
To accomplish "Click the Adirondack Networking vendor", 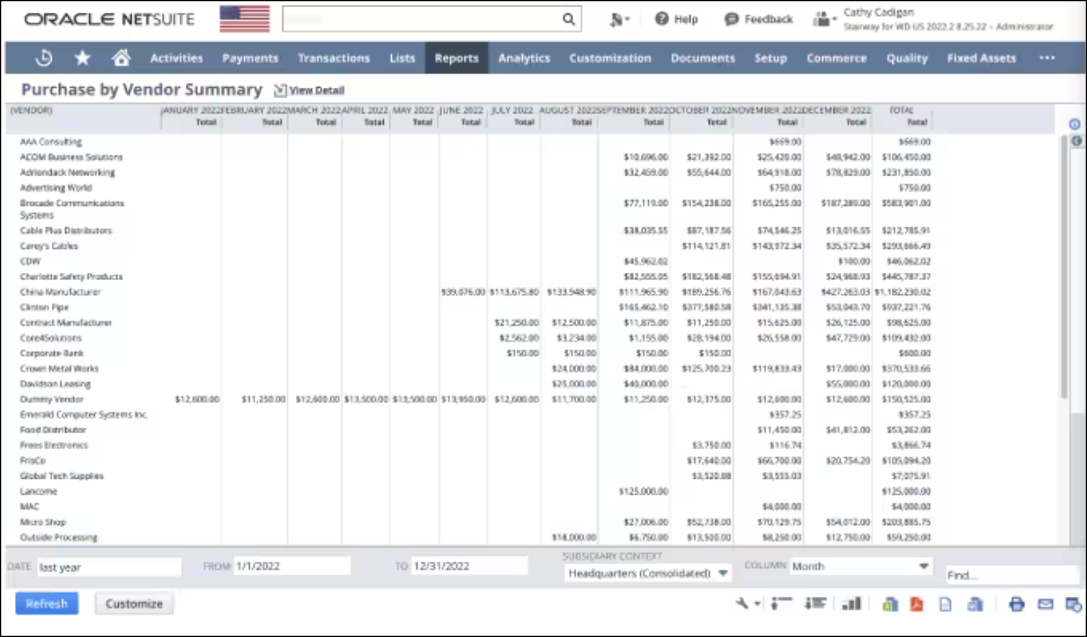I will 67,172.
